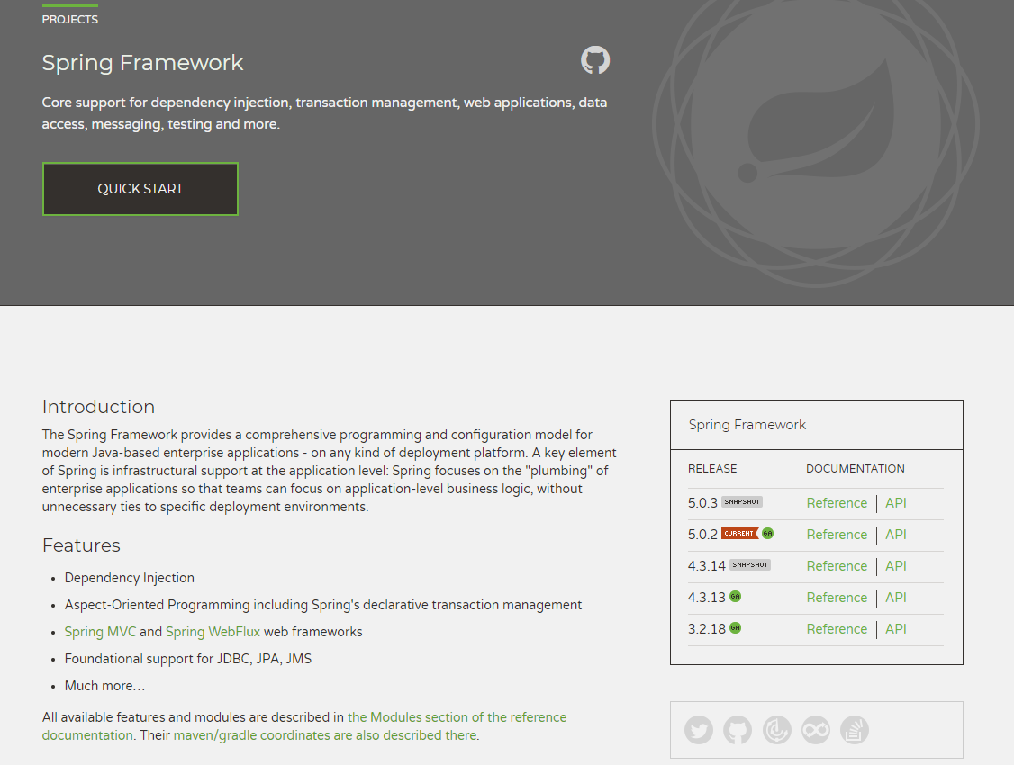The image size is (1014, 765).
Task: Click the CURRENT badge next to 5.0.2
Action: tap(740, 534)
